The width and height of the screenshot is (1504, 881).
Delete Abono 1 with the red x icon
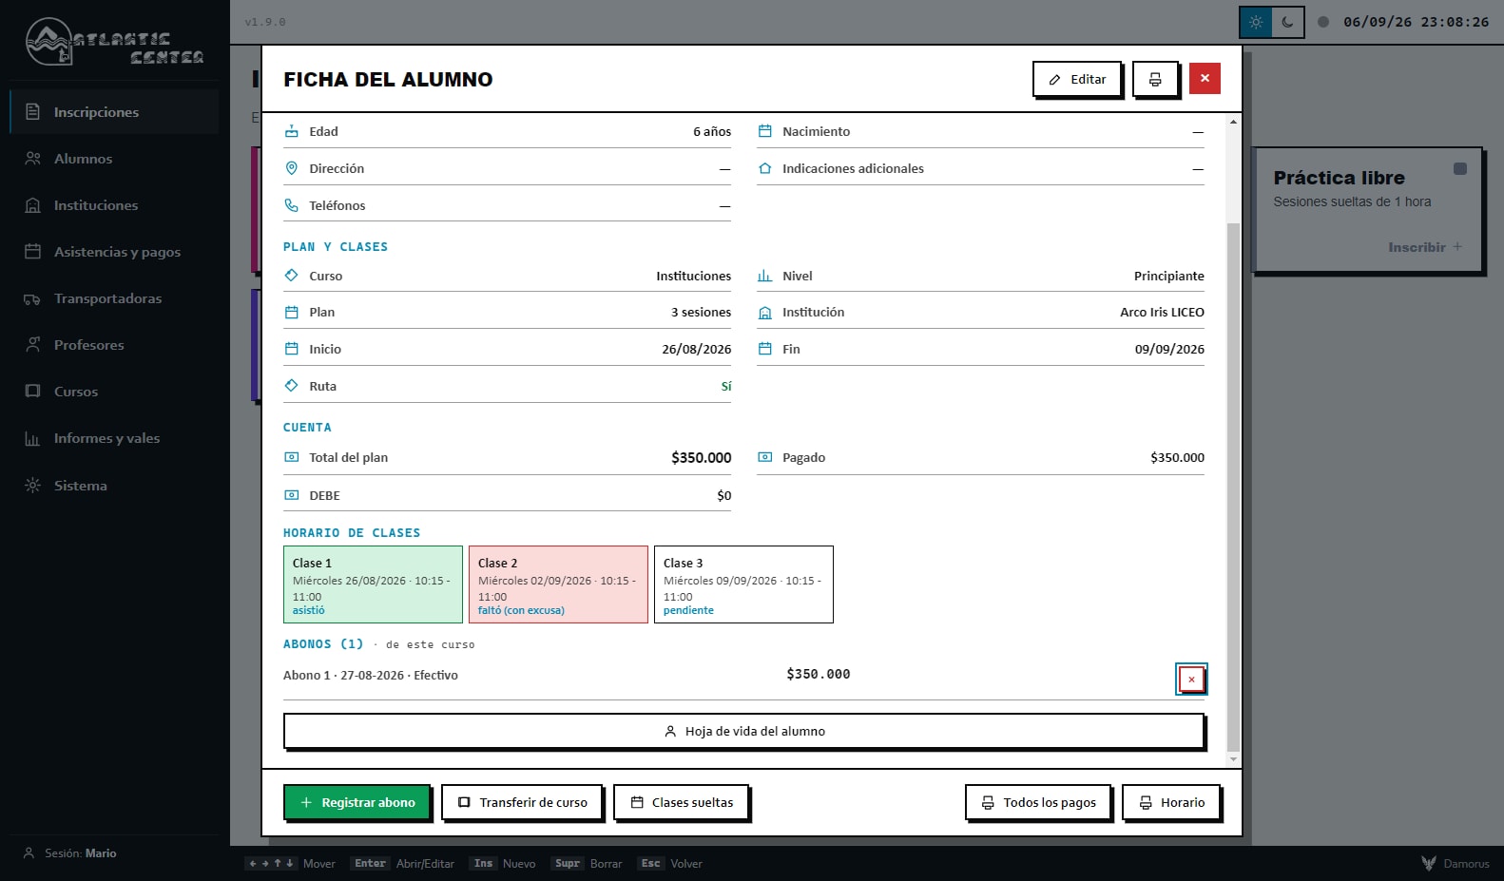(1191, 679)
